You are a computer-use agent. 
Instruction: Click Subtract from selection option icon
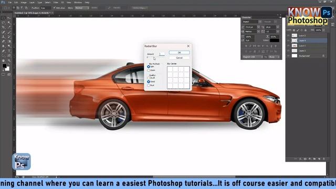pos(22,8)
